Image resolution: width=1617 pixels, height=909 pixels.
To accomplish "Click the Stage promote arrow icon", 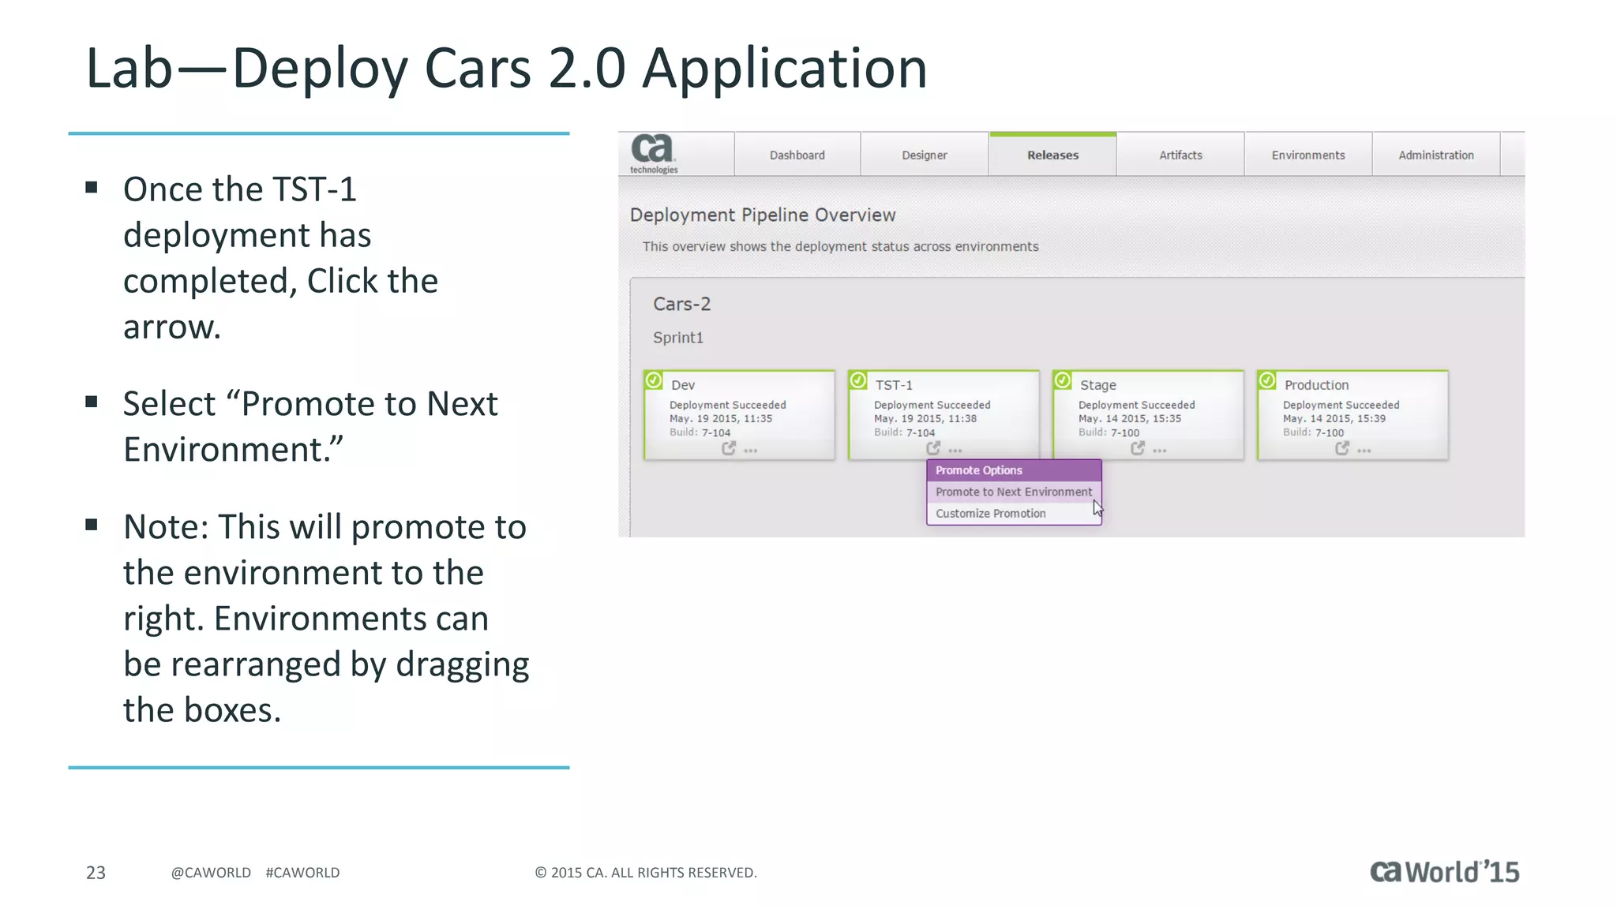I will (1138, 448).
